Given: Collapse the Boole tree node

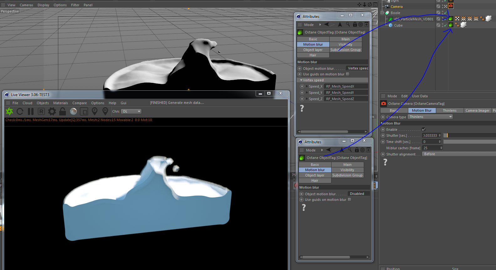Looking at the screenshot, I should (x=382, y=13).
